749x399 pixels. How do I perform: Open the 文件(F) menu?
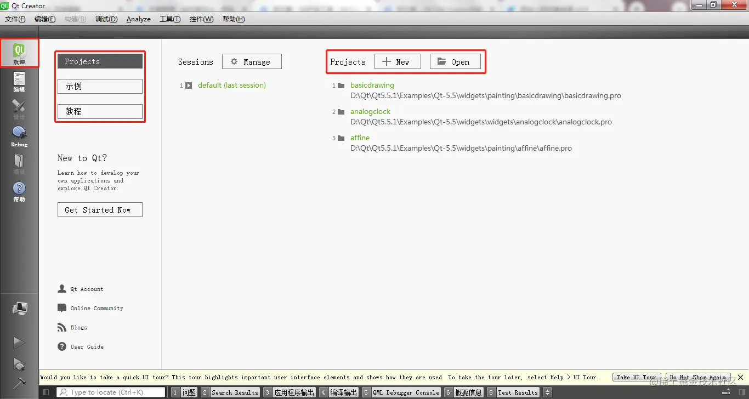click(15, 19)
